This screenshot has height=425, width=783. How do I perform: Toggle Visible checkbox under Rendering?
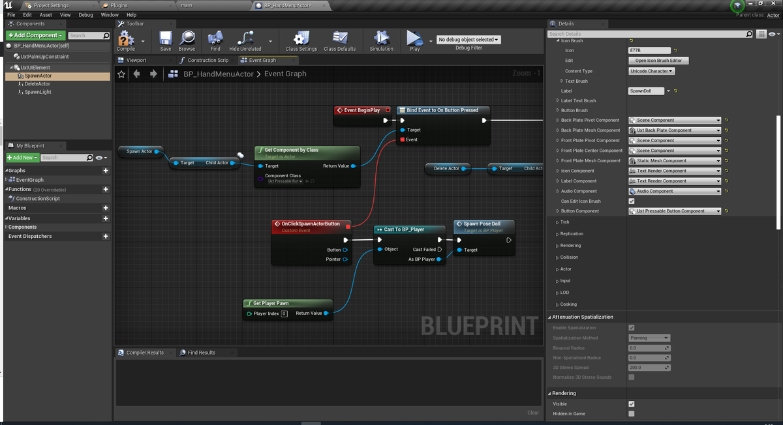[631, 403]
